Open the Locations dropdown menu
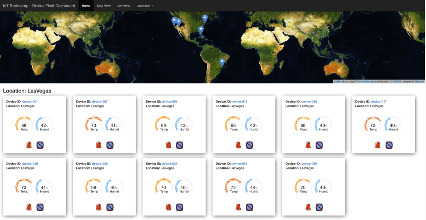Image resolution: width=426 pixels, height=220 pixels. (x=145, y=6)
